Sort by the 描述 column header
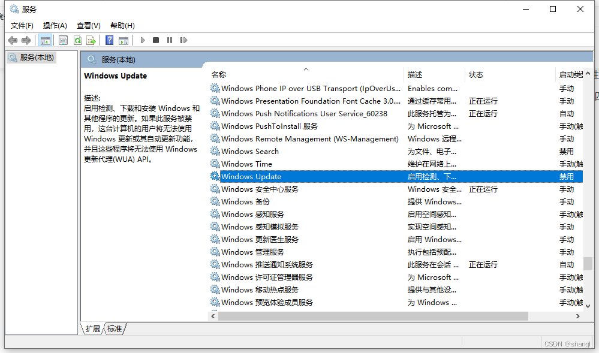Image resolution: width=599 pixels, height=353 pixels. pos(415,74)
